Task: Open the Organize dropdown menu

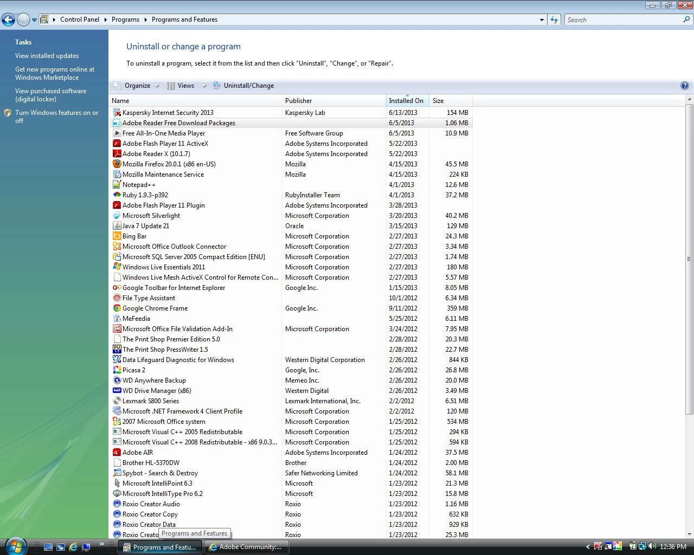Action: pos(137,86)
